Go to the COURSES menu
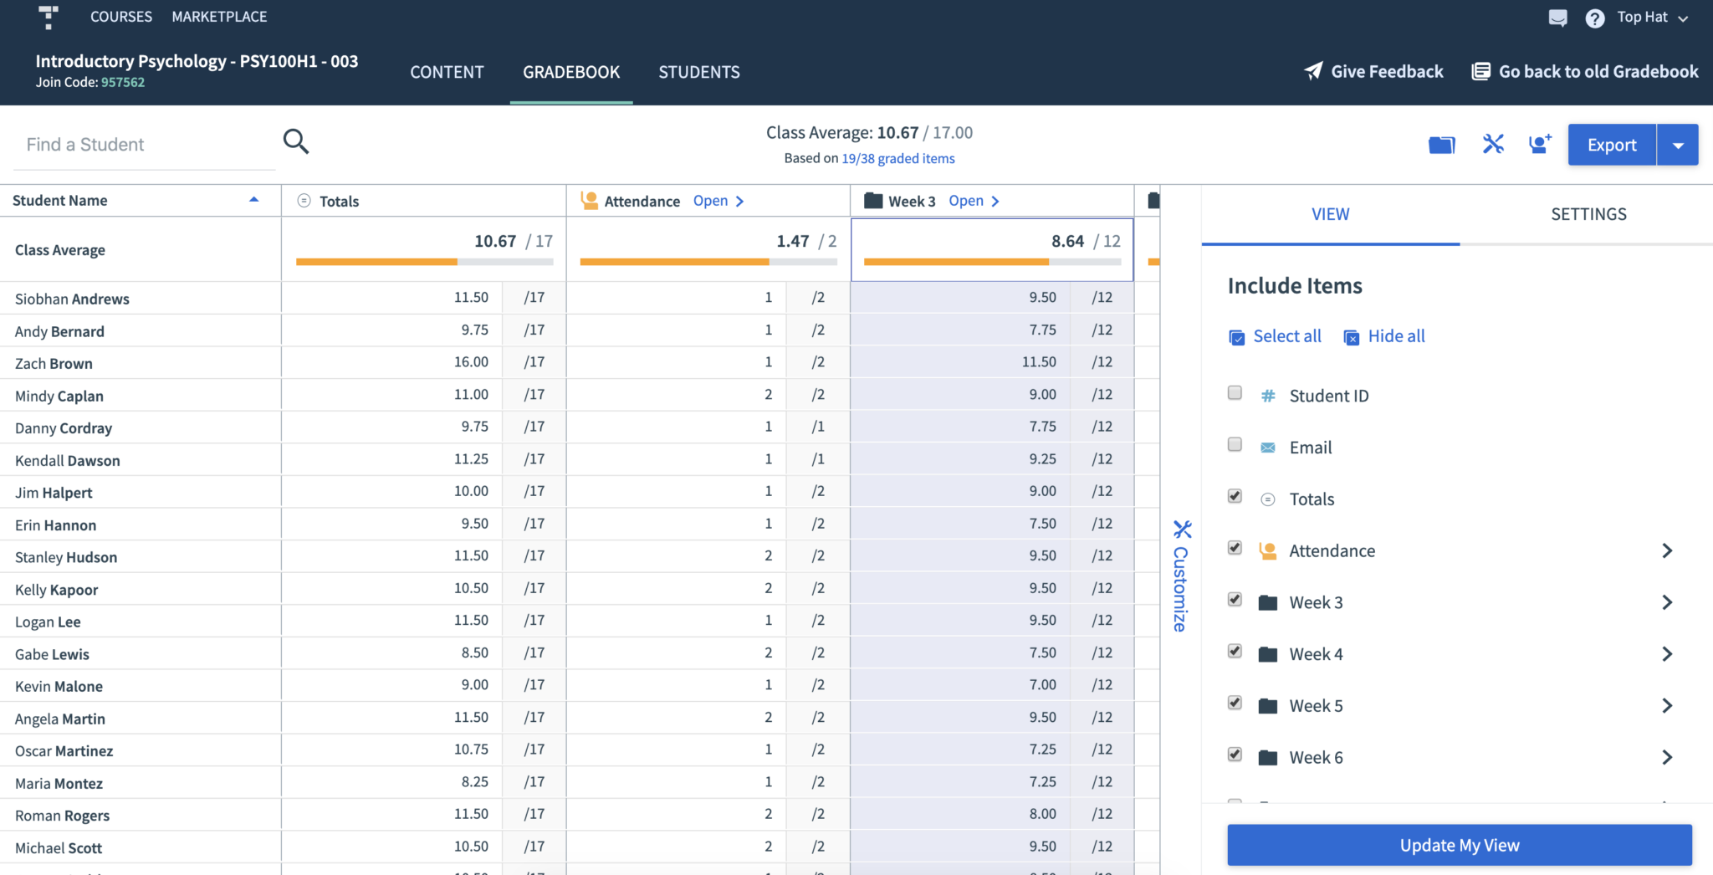 (121, 17)
